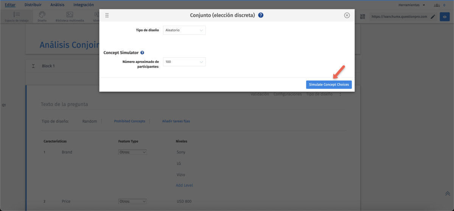Click the Block 1 label
The height and width of the screenshot is (211, 454).
[48, 66]
